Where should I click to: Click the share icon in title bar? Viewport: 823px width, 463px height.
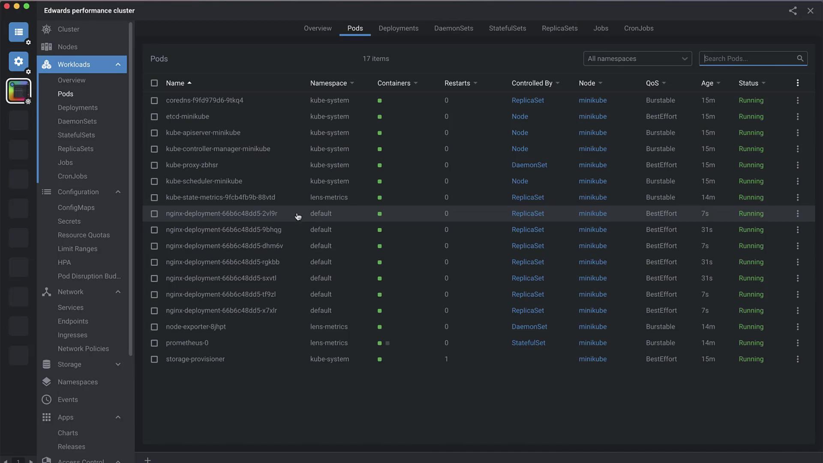[x=793, y=11]
